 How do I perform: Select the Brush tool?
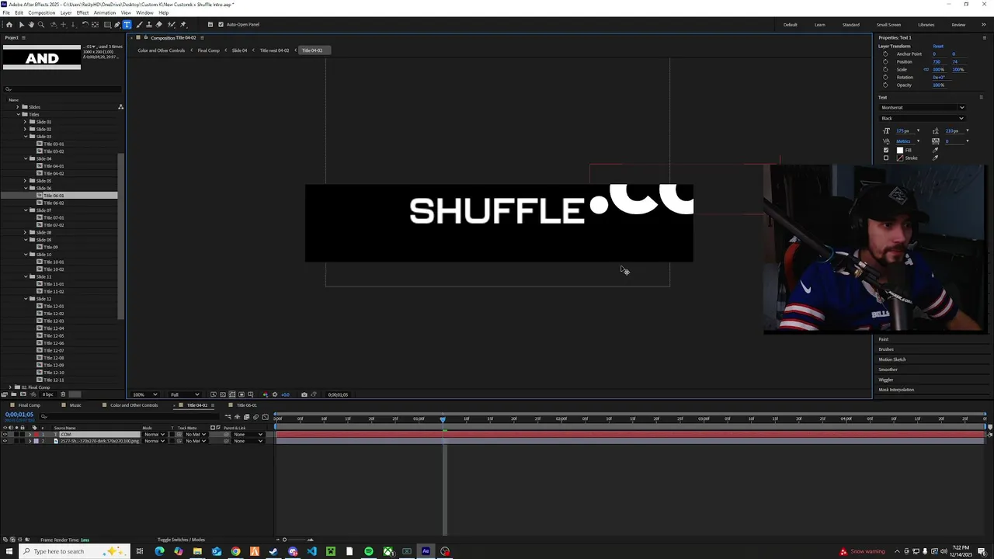pyautogui.click(x=138, y=25)
